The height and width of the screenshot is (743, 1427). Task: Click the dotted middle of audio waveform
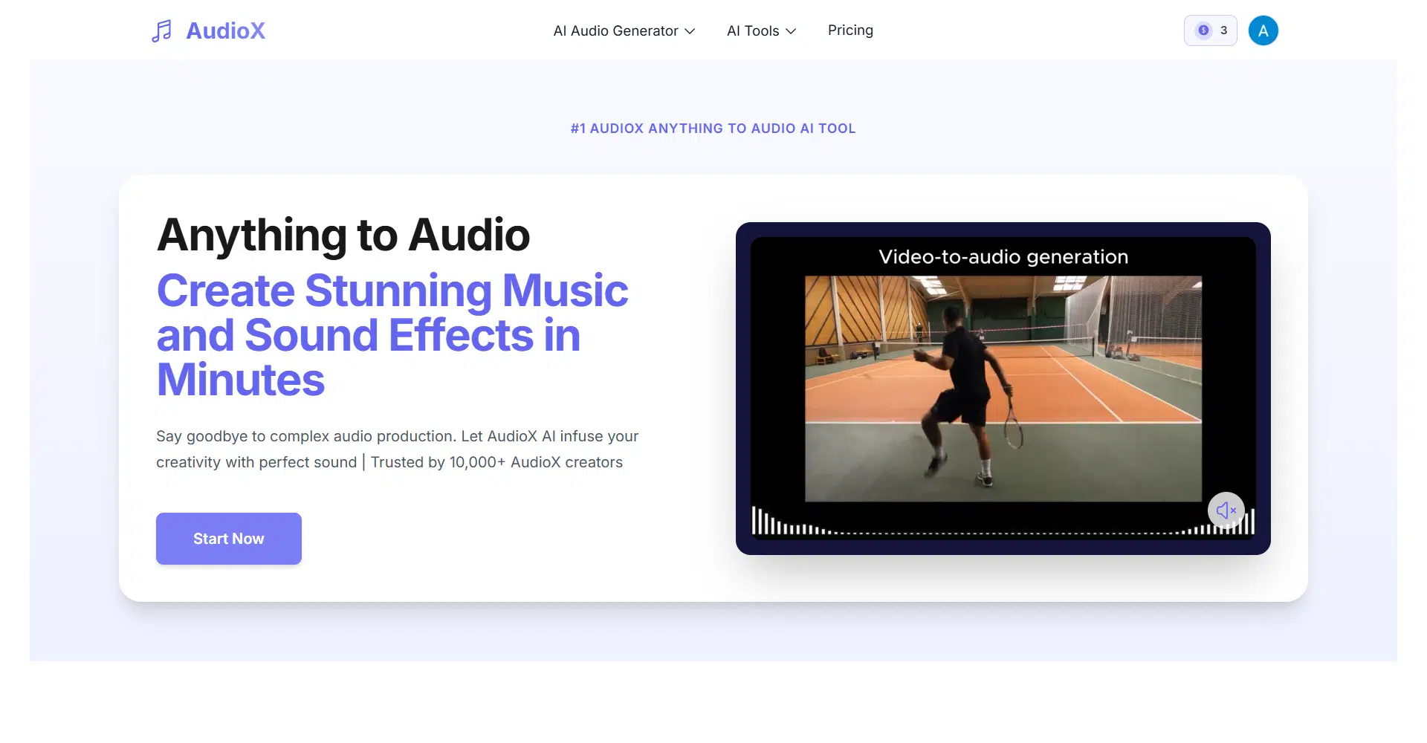tap(1003, 533)
